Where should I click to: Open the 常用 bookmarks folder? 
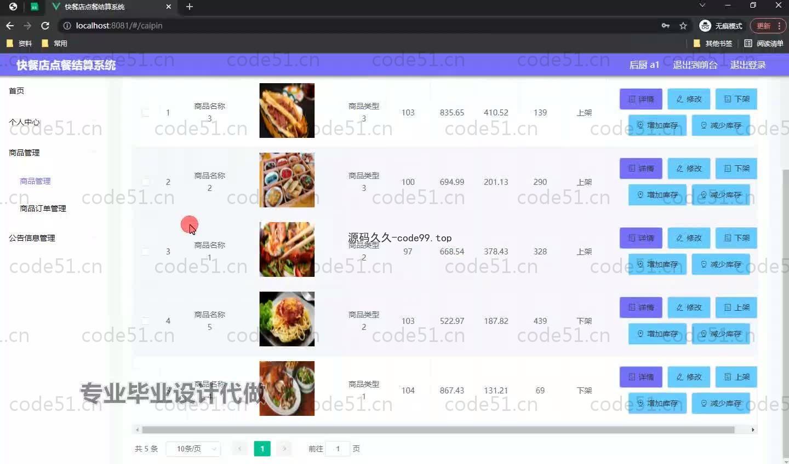pyautogui.click(x=55, y=43)
